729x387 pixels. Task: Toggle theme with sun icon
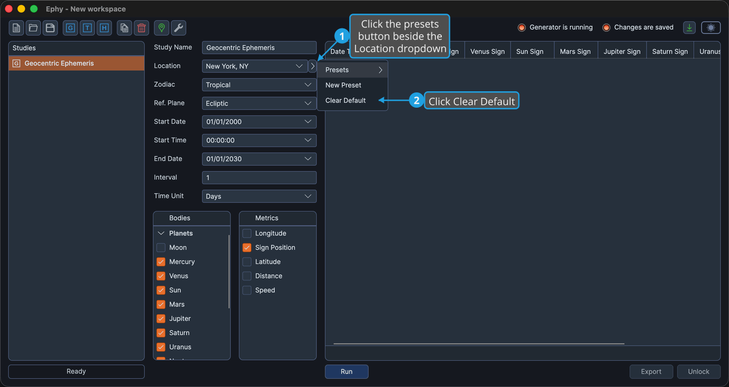click(x=711, y=28)
